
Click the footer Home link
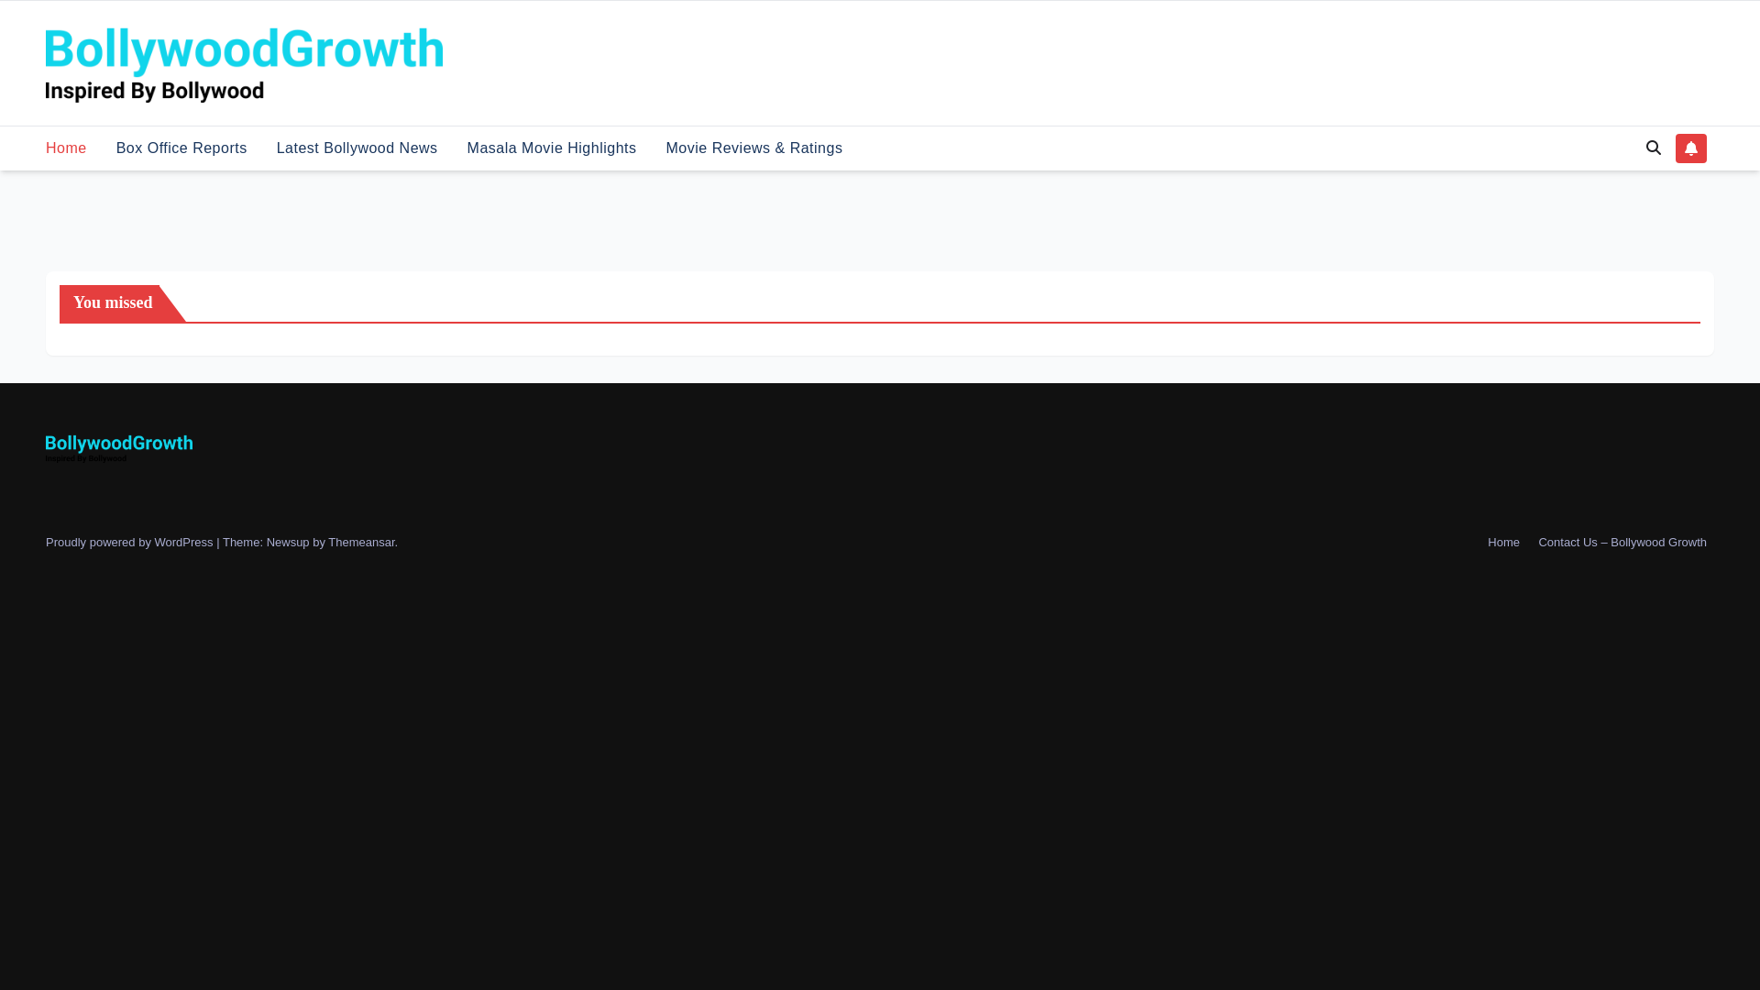(1503, 543)
